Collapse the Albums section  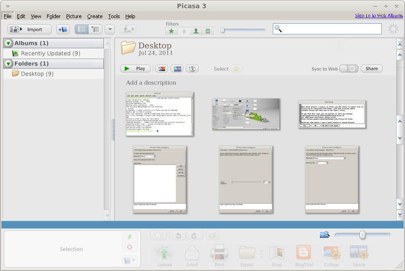tap(8, 43)
